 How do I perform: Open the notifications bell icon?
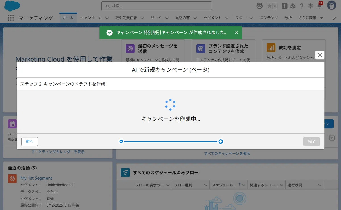tap(319, 6)
